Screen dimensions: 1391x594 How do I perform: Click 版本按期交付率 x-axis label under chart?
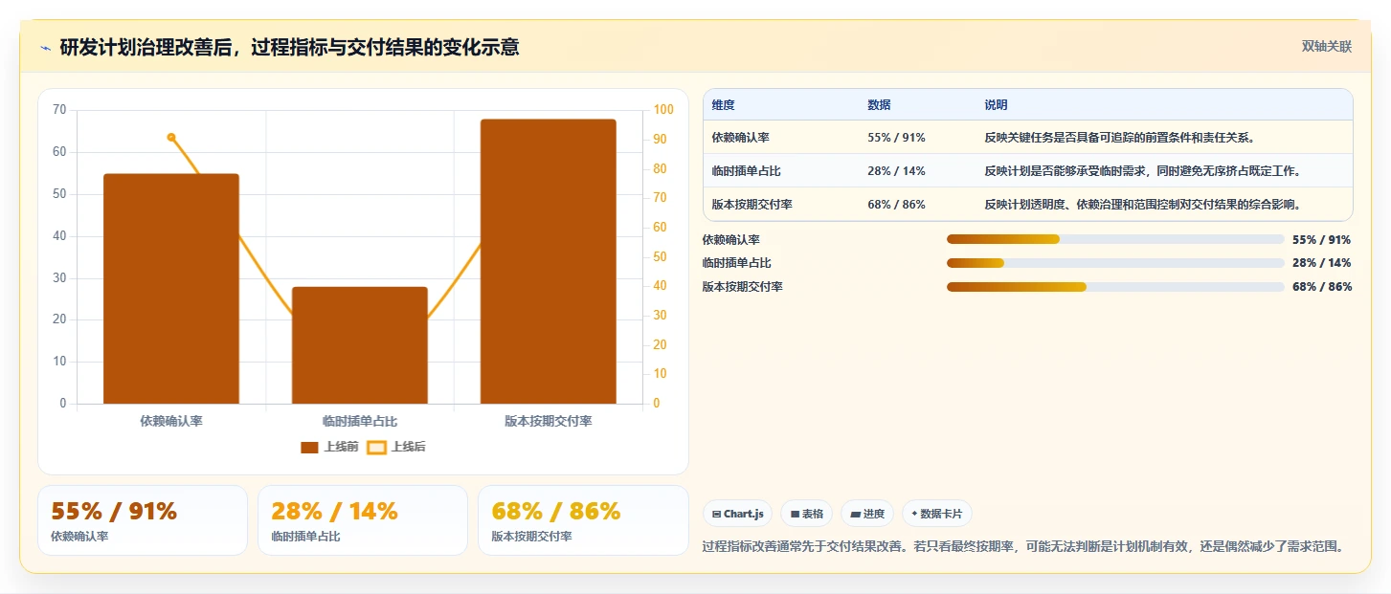click(549, 421)
